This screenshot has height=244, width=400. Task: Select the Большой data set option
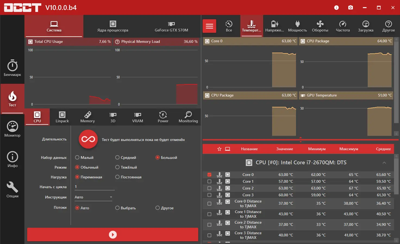[166, 158]
